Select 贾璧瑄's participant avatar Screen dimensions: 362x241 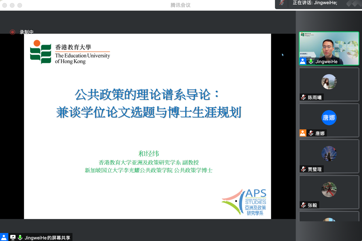[329, 154]
